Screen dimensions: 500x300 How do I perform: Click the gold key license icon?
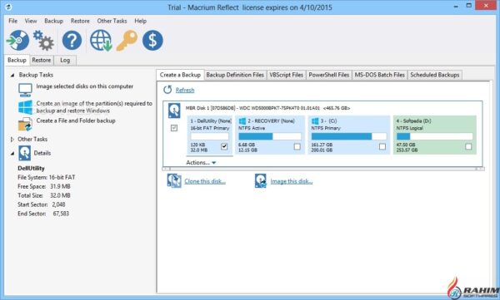click(127, 41)
